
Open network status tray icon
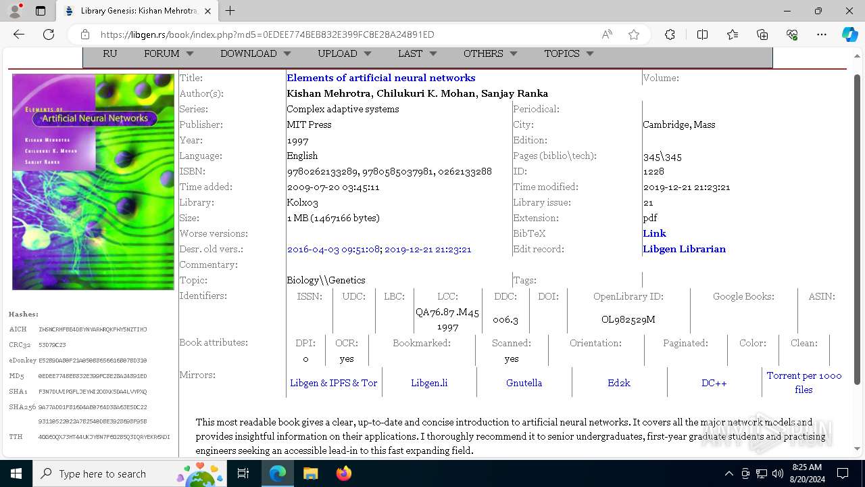click(x=762, y=473)
